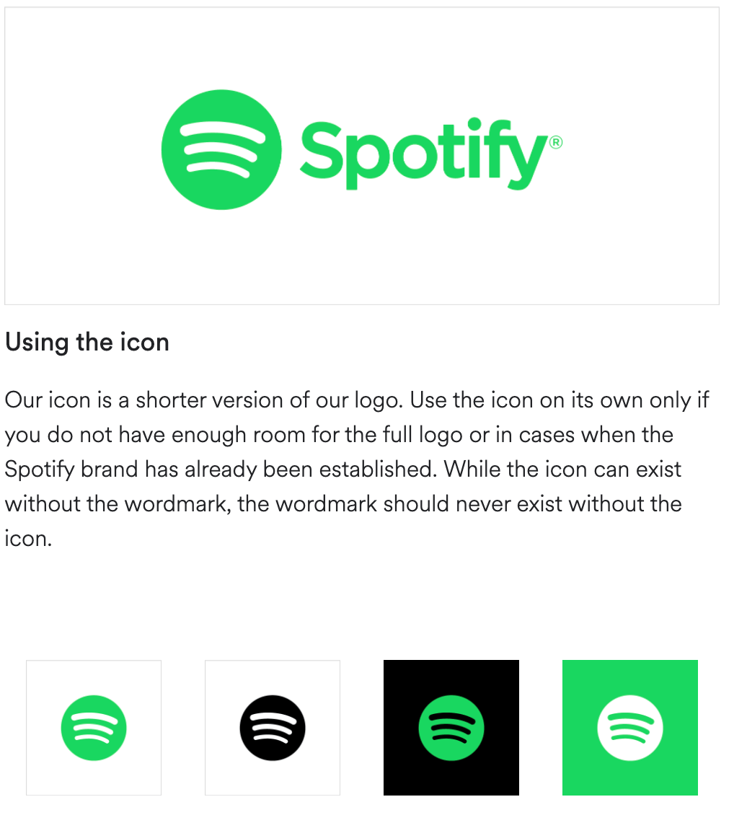Click the final word "icon." of the paragraph

[x=29, y=539]
